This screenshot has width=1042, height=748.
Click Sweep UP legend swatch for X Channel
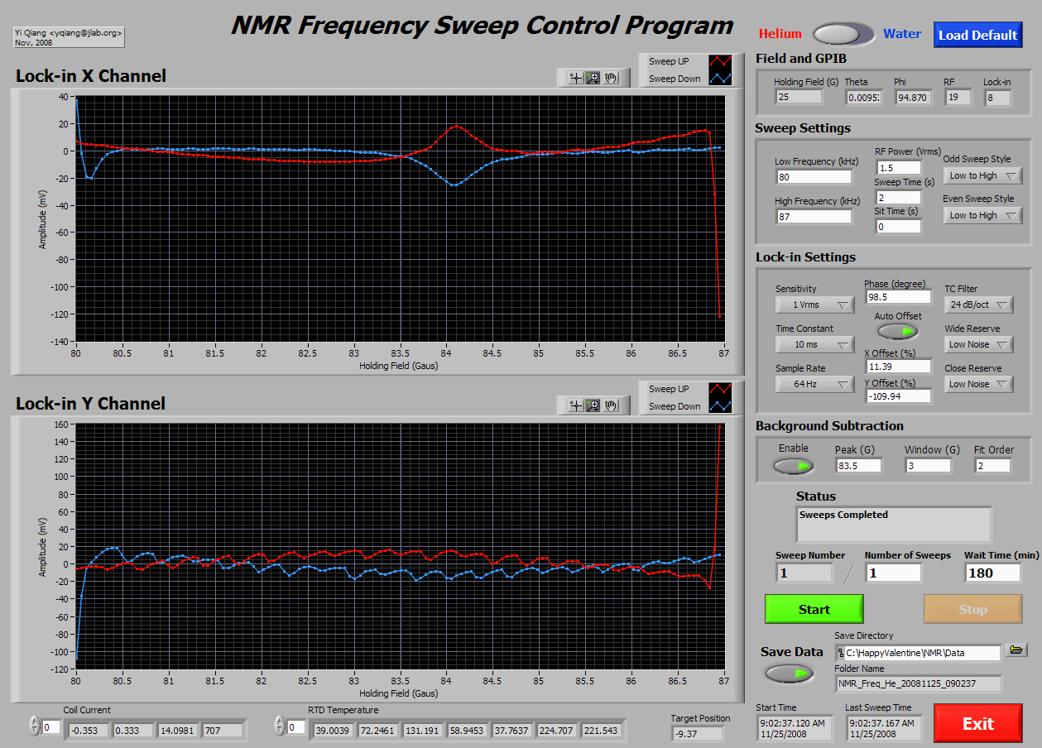(721, 61)
